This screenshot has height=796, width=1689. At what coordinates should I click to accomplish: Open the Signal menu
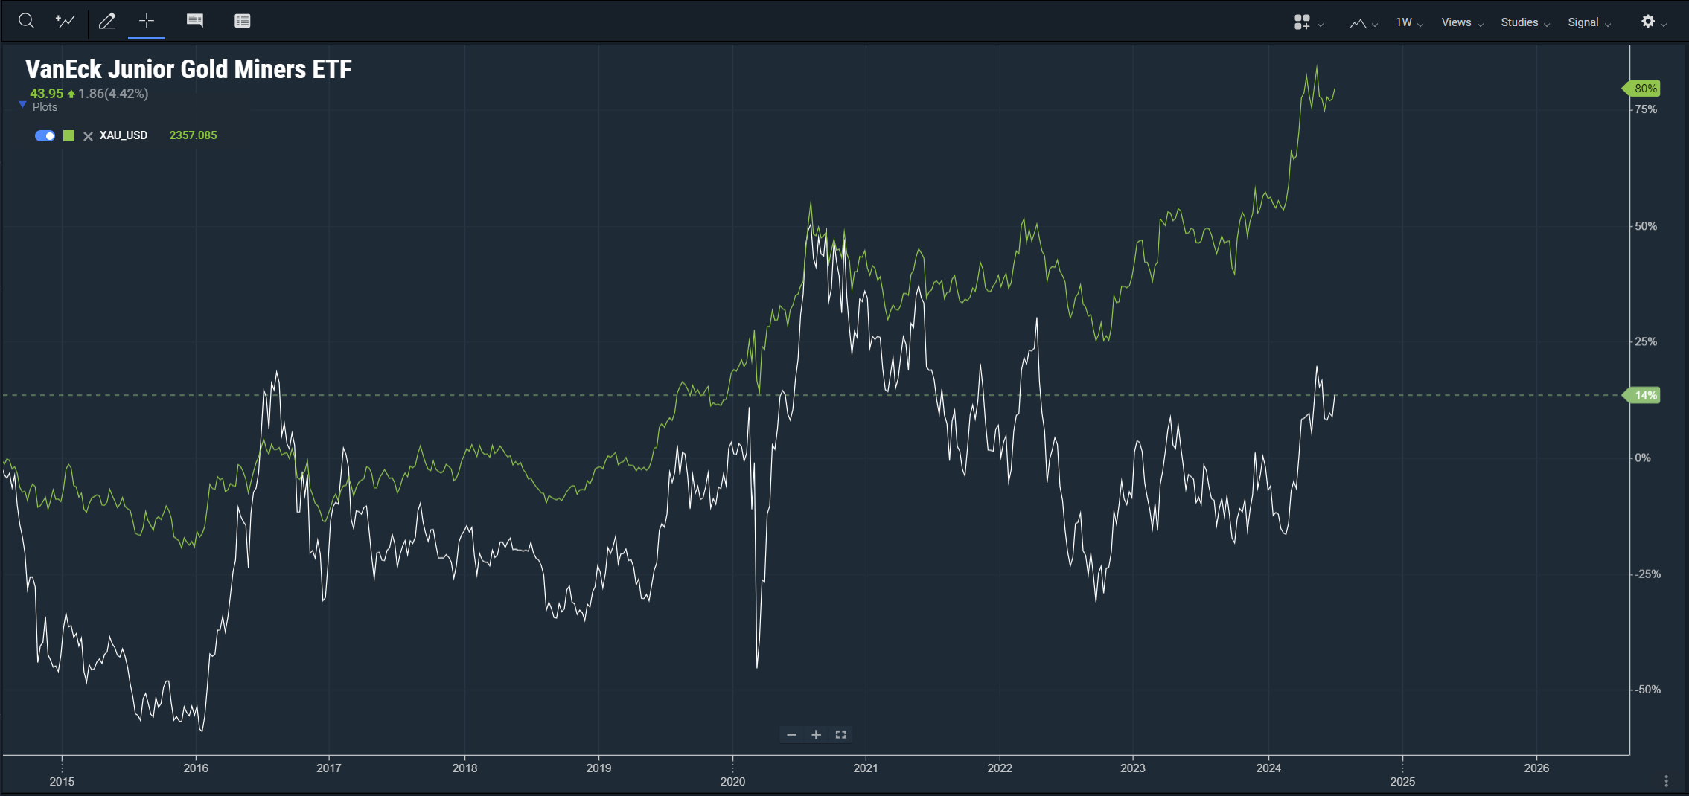tap(1589, 22)
